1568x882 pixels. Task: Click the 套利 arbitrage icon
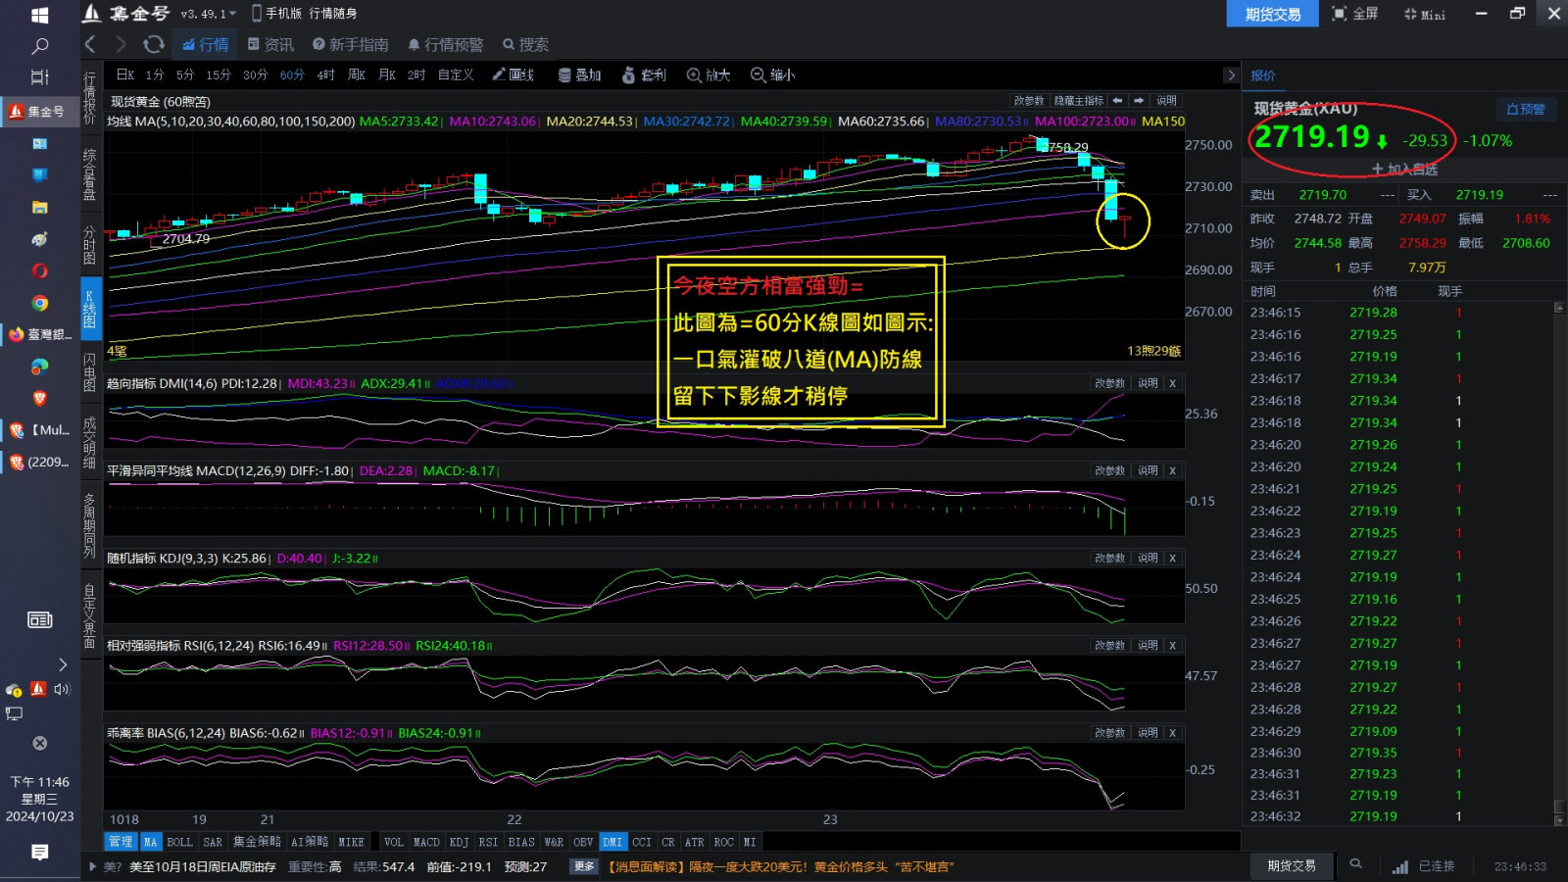click(644, 75)
